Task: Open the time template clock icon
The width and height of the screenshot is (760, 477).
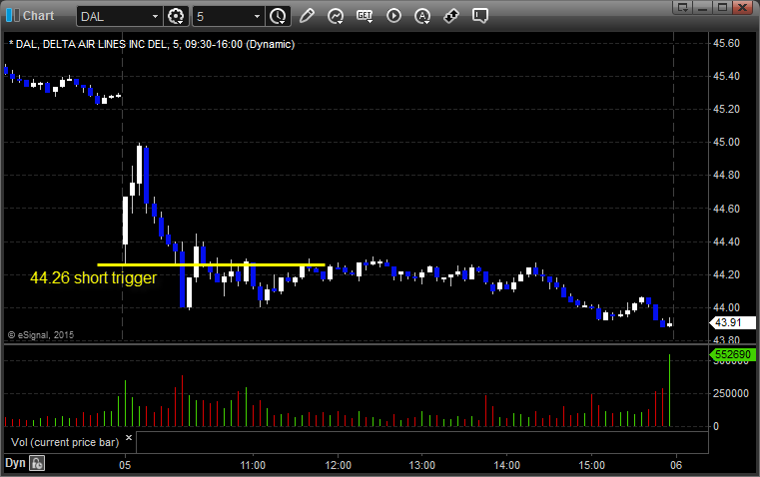Action: (x=278, y=16)
